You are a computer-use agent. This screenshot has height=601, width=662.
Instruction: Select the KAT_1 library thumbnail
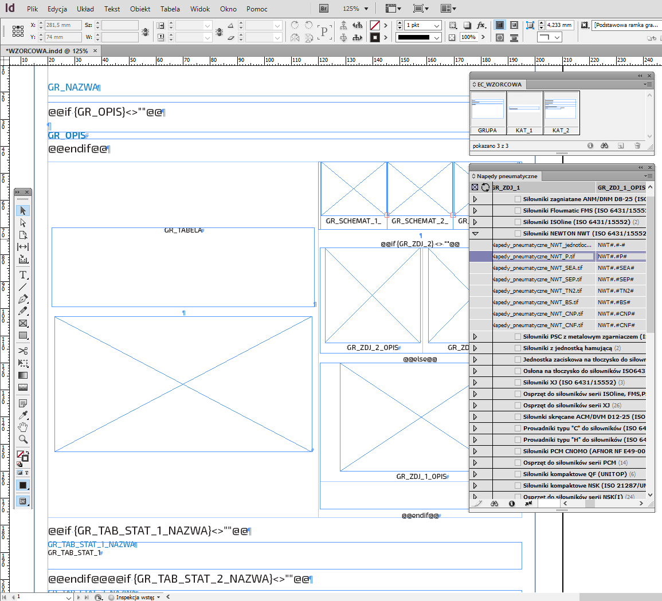[525, 113]
